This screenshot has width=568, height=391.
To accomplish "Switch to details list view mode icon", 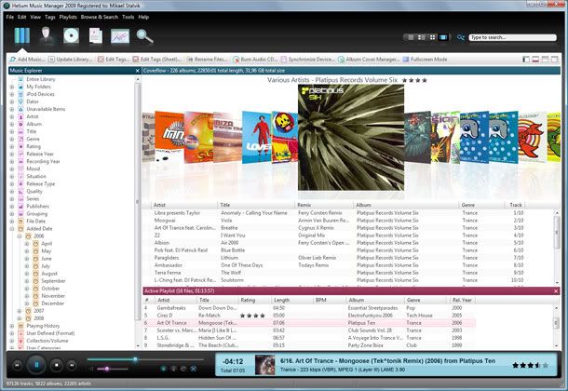I will [x=411, y=37].
